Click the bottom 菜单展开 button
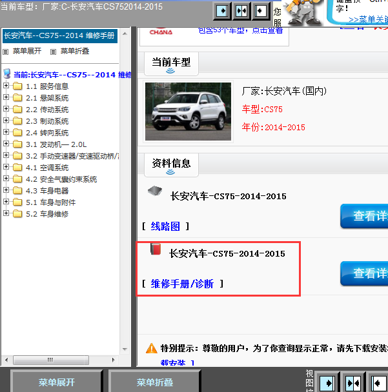This screenshot has height=392, width=388. pos(57,382)
